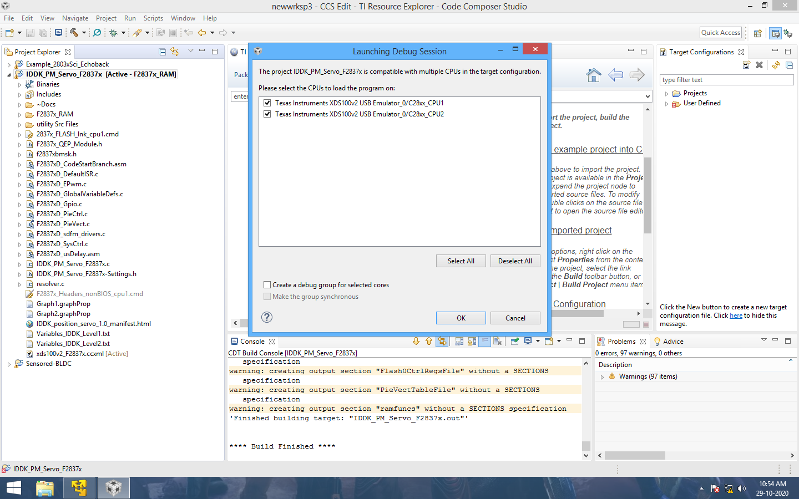Launch a debug session via the bug icon
The height and width of the screenshot is (499, 799).
pyautogui.click(x=113, y=32)
